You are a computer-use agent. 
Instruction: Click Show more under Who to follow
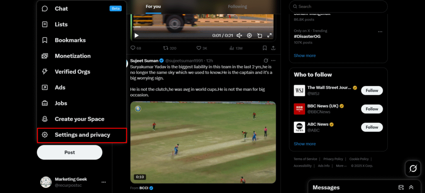point(305,144)
